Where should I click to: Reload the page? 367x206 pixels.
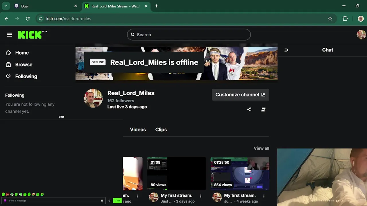click(28, 19)
